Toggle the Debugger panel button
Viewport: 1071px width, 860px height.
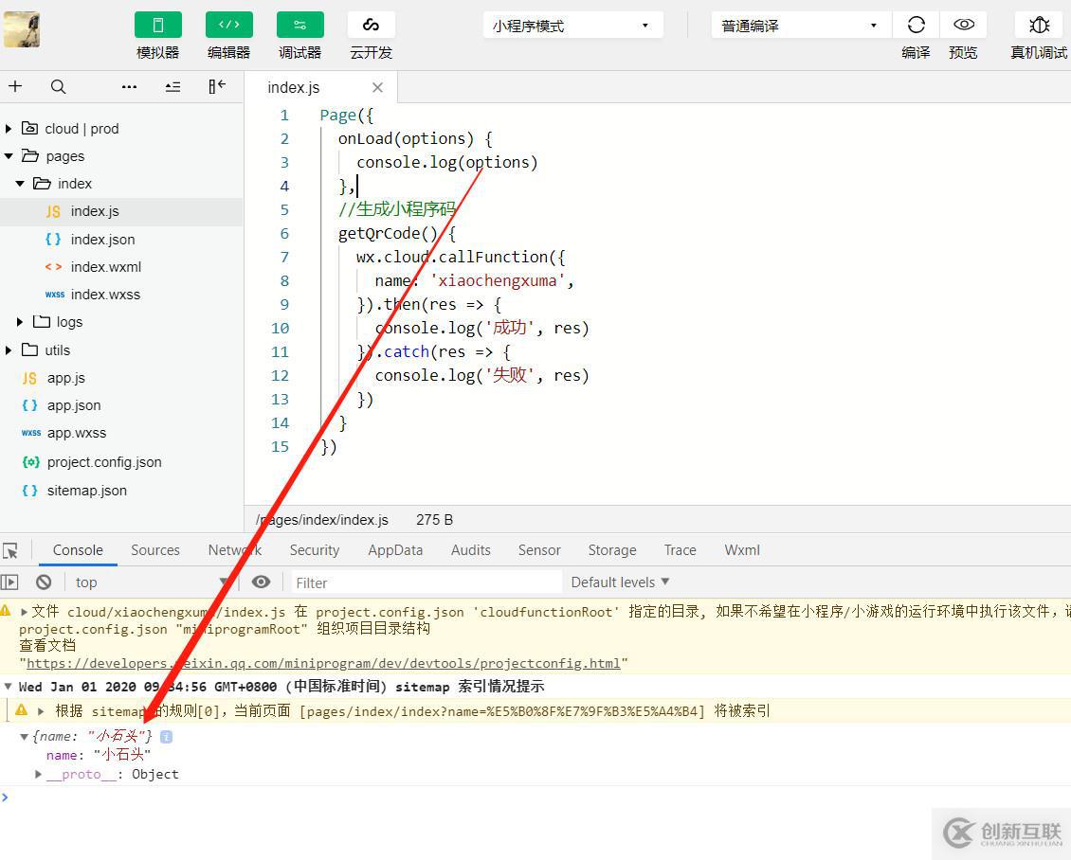(300, 26)
